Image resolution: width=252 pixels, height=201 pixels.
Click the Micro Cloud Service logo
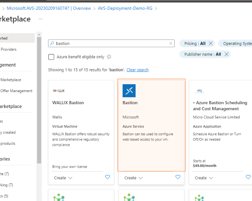pos(200,91)
